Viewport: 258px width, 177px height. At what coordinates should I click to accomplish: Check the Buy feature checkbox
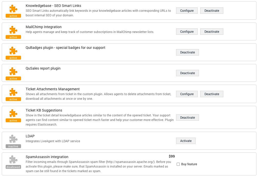point(178,164)
